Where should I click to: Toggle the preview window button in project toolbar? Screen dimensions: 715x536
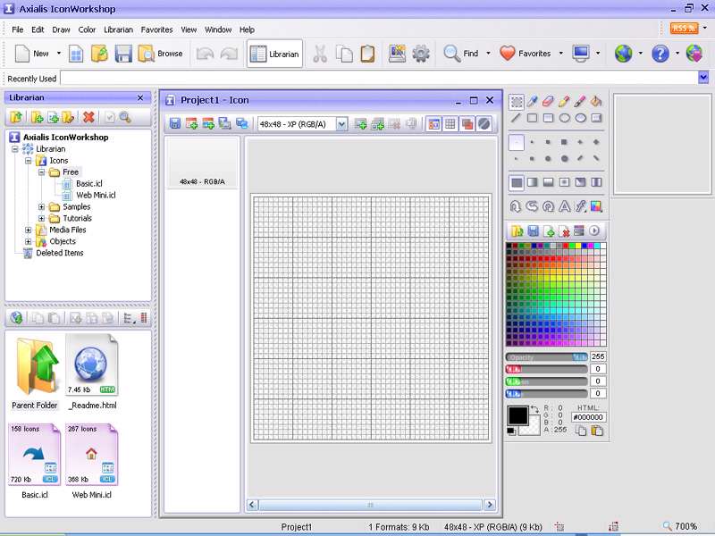433,123
